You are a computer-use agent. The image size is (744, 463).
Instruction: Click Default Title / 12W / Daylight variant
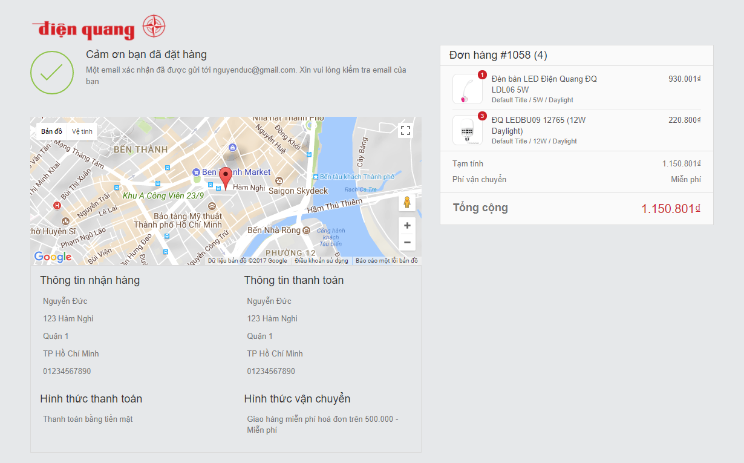534,141
